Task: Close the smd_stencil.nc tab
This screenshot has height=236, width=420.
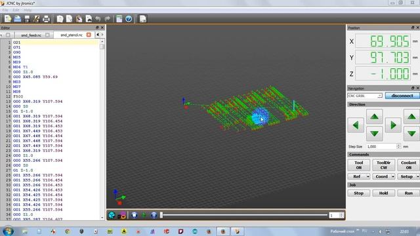Action: [x=89, y=35]
